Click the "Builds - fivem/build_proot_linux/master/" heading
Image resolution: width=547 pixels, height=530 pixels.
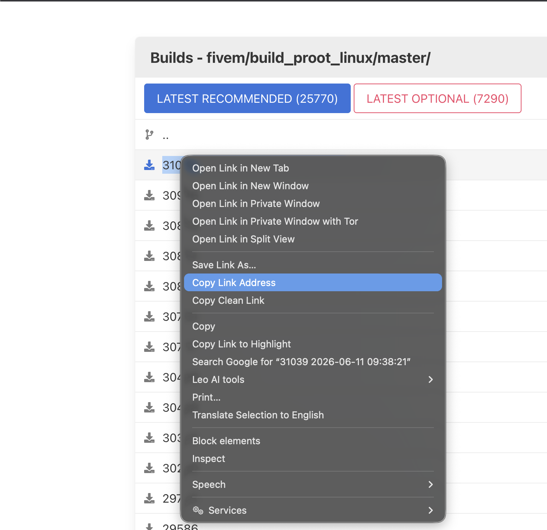pyautogui.click(x=291, y=58)
